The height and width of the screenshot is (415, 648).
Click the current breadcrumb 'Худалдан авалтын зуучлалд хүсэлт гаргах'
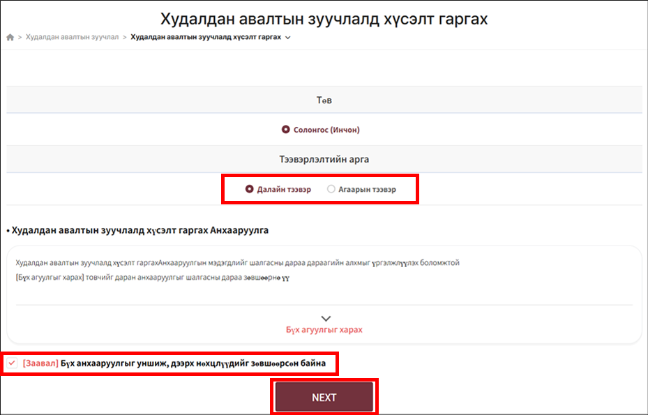(x=206, y=37)
